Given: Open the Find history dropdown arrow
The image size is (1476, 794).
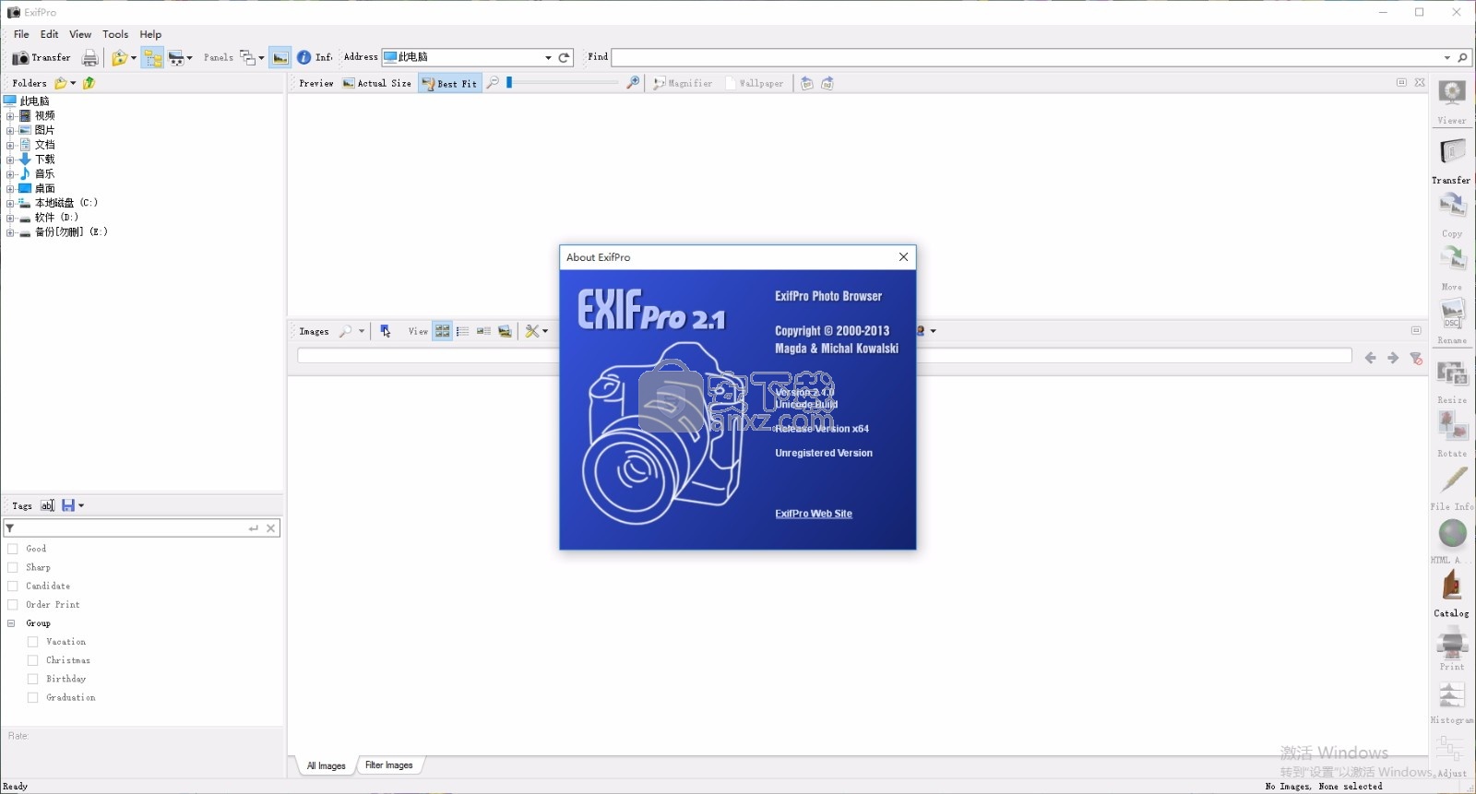Looking at the screenshot, I should [1446, 57].
